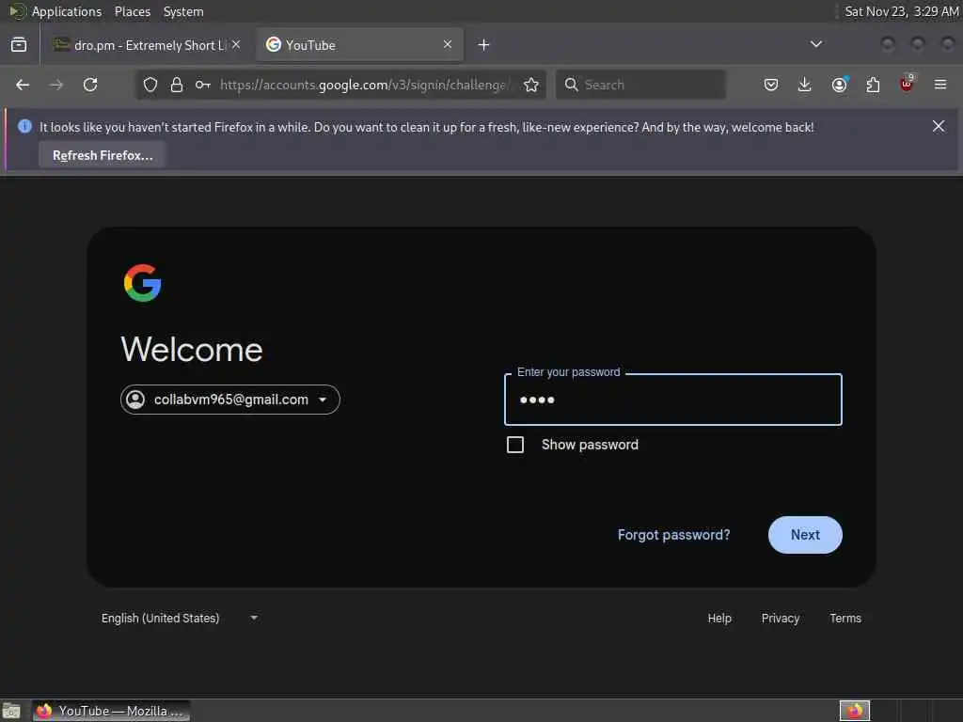The height and width of the screenshot is (722, 963).
Task: Open the Firefox downloads panel
Action: point(805,85)
